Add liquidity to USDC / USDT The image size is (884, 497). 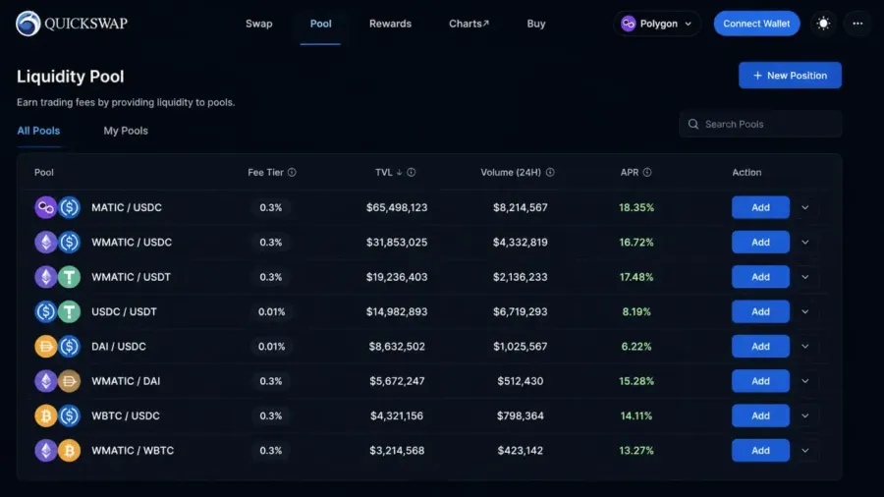tap(760, 311)
